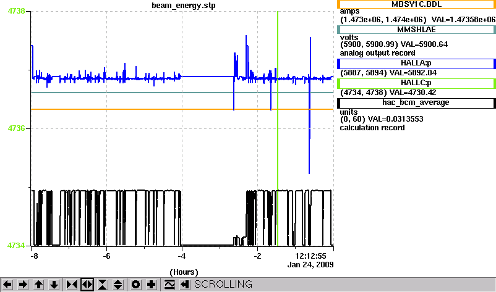
Task: Zoom in vertically on the value axis
Action: (103, 285)
